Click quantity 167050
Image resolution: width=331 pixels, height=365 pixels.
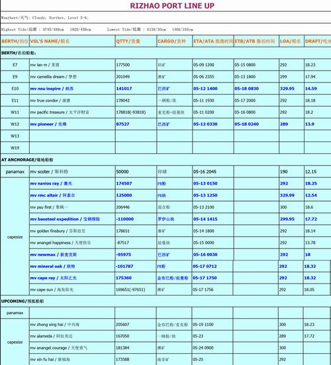122,336
